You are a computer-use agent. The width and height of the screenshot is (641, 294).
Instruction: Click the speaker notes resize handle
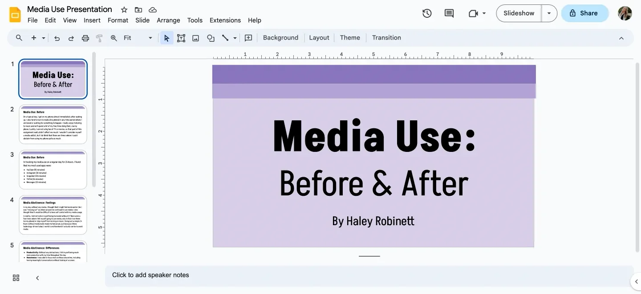tap(369, 256)
